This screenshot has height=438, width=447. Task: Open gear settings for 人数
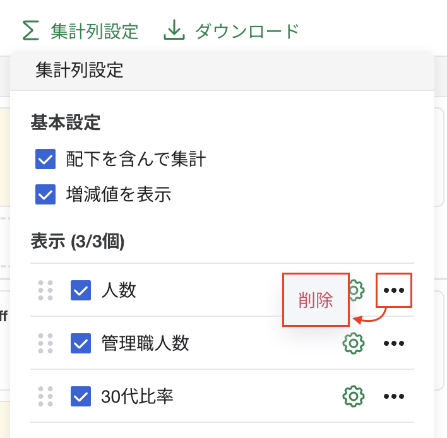(356, 290)
